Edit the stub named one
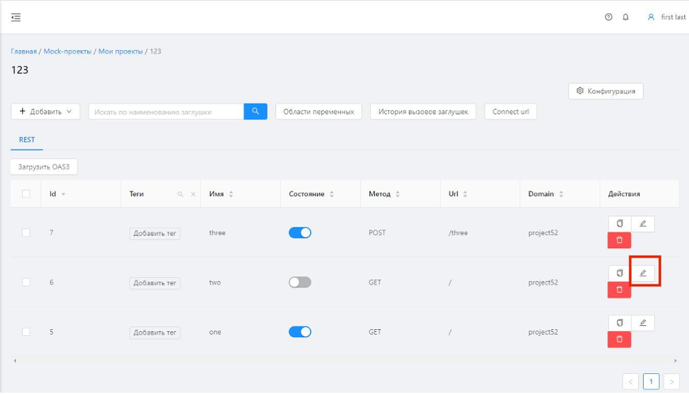 point(643,323)
